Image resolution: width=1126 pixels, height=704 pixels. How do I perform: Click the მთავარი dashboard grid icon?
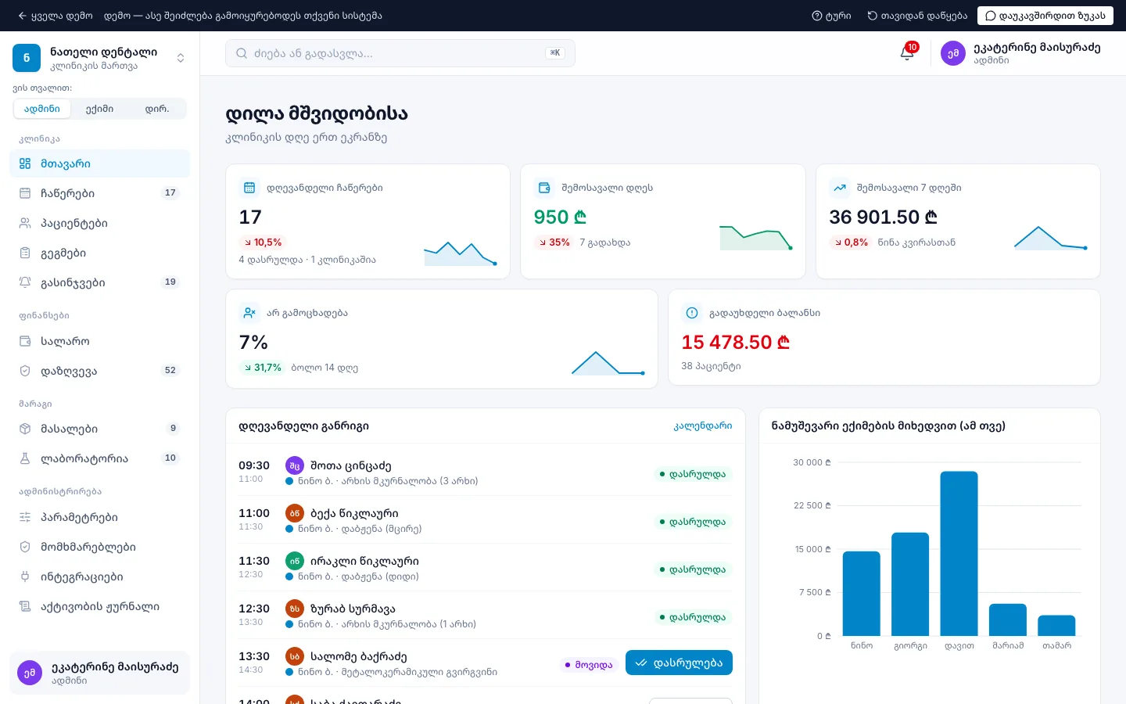pyautogui.click(x=25, y=163)
